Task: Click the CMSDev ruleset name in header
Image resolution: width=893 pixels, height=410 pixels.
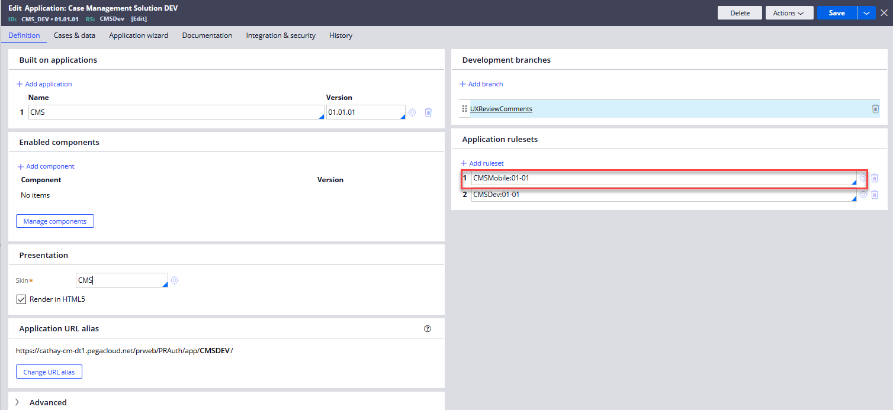Action: coord(111,19)
